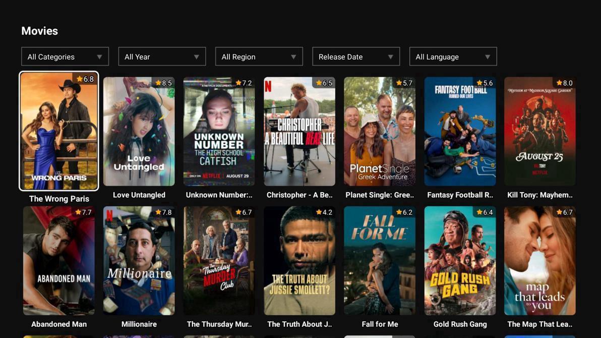
Task: Select the Millionaire movie poster
Action: (139, 260)
